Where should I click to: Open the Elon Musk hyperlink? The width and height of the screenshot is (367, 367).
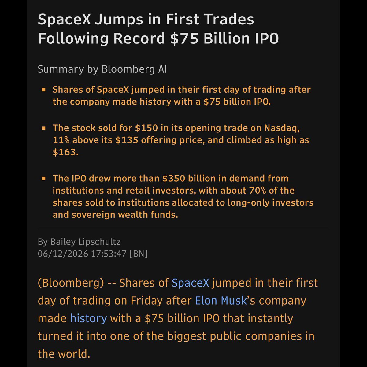point(221,301)
